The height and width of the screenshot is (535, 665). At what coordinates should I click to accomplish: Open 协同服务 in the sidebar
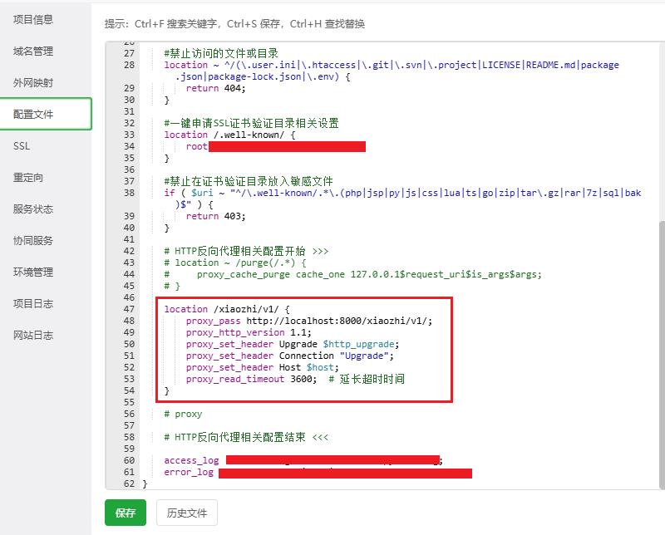[32, 241]
